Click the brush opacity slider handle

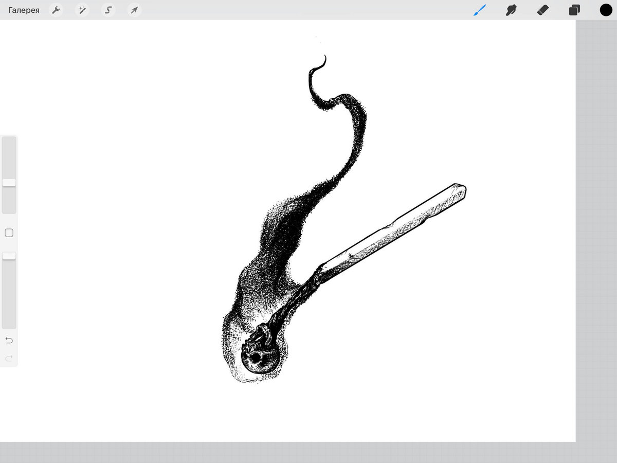pos(9,256)
